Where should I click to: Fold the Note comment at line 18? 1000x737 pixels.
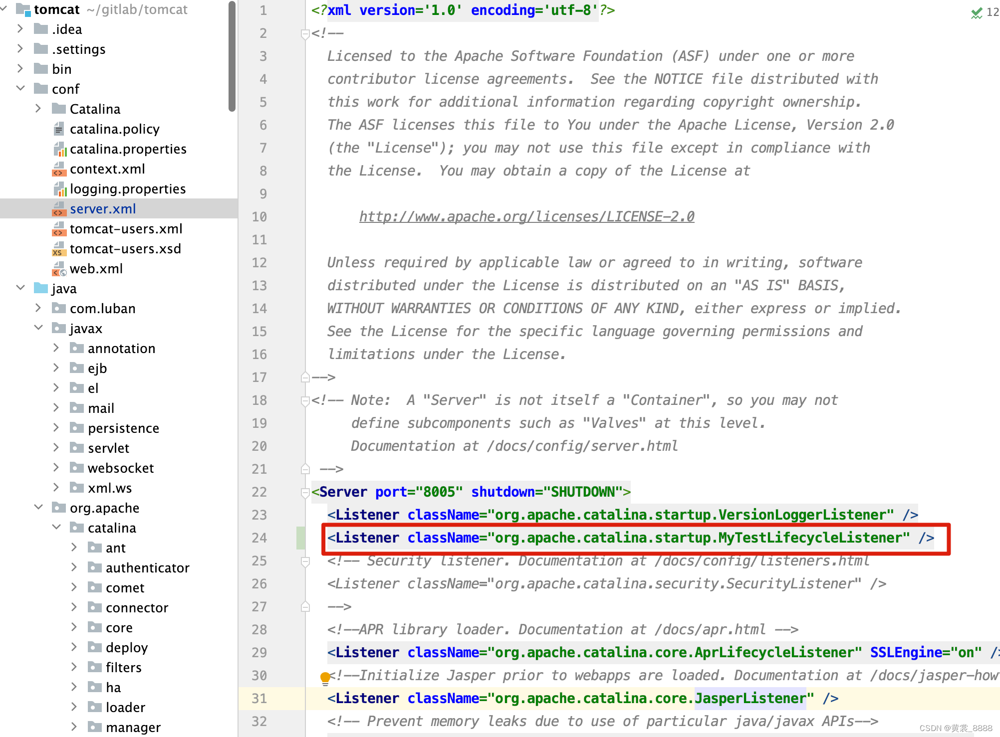pyautogui.click(x=305, y=401)
